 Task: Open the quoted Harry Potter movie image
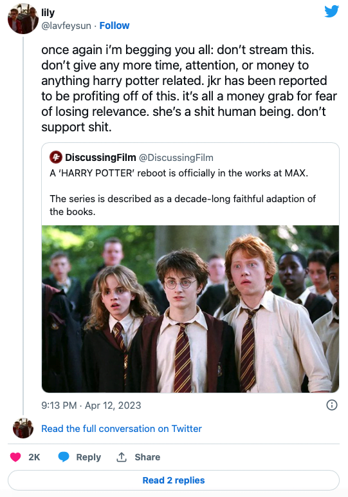coord(190,309)
